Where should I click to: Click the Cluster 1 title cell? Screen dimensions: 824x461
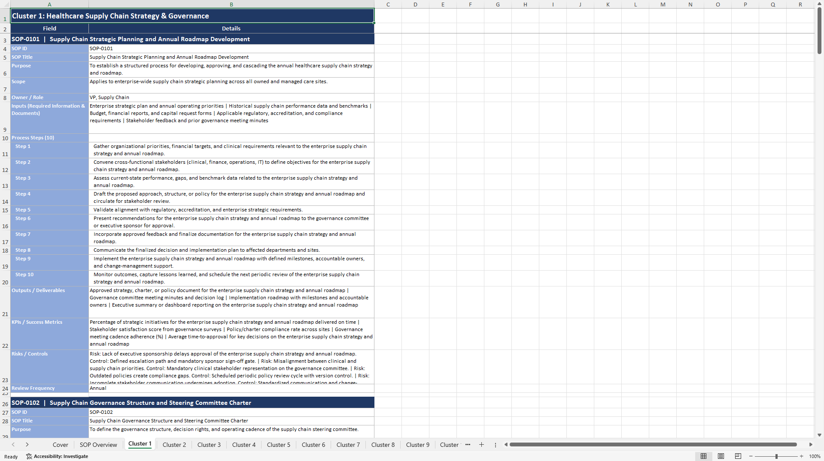[192, 16]
